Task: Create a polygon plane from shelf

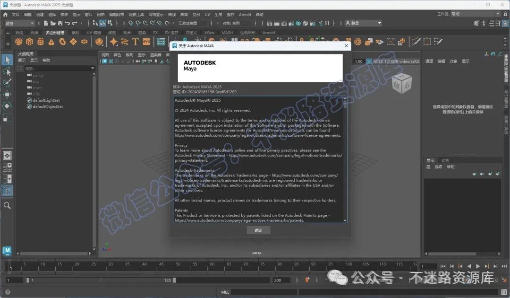Action: tap(73, 42)
